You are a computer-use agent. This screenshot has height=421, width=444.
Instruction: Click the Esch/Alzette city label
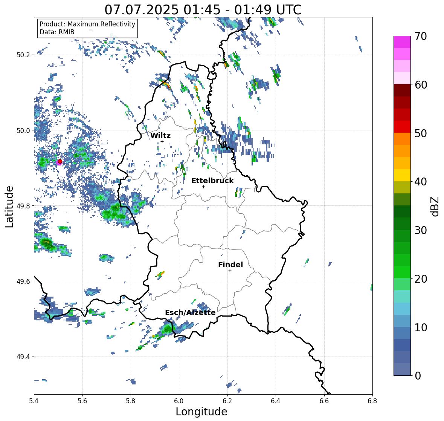pos(190,312)
